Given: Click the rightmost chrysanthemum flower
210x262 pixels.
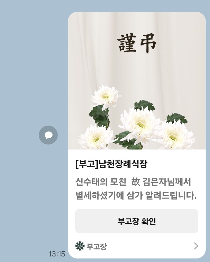Looking at the screenshot, I should point(176,136).
